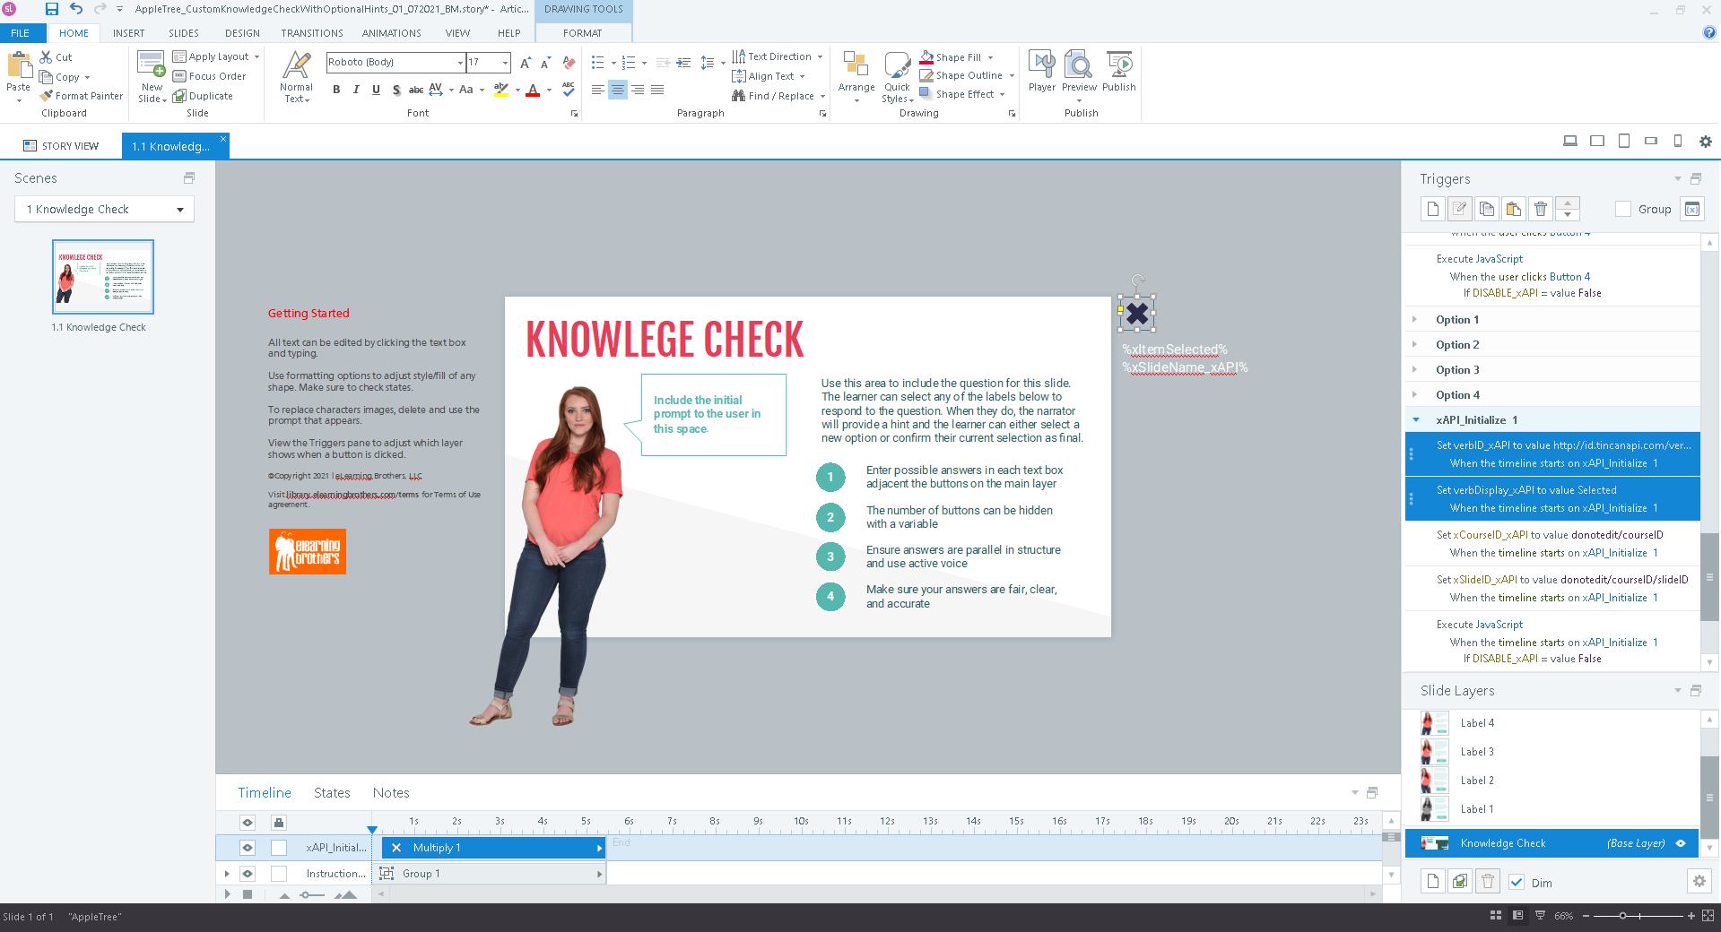Image resolution: width=1721 pixels, height=932 pixels.
Task: Open Preview in the Publish group
Action: point(1079,70)
